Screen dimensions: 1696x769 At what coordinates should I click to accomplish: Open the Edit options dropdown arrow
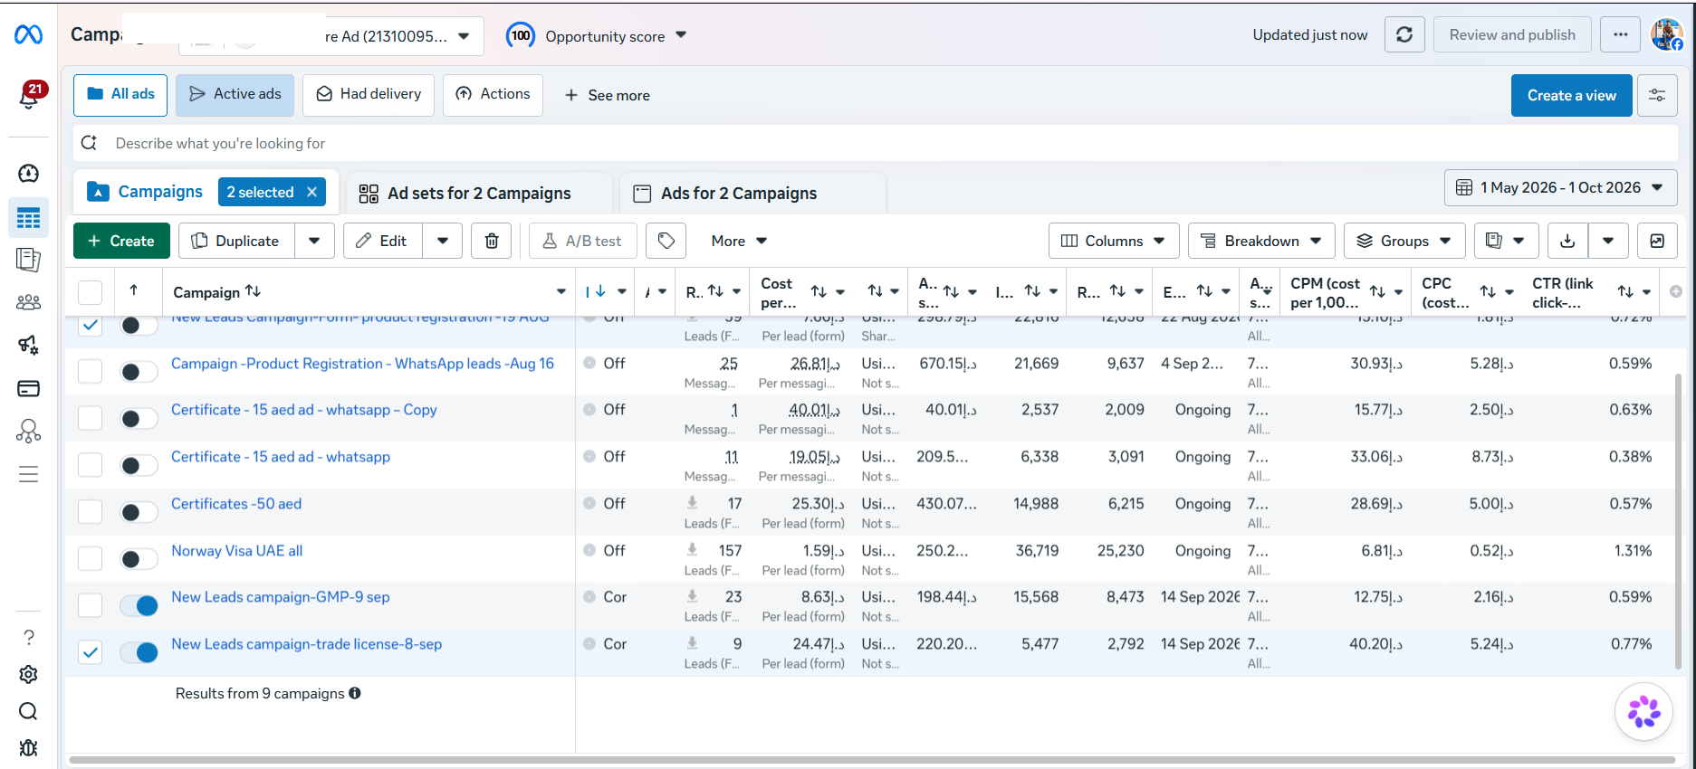pyautogui.click(x=443, y=241)
